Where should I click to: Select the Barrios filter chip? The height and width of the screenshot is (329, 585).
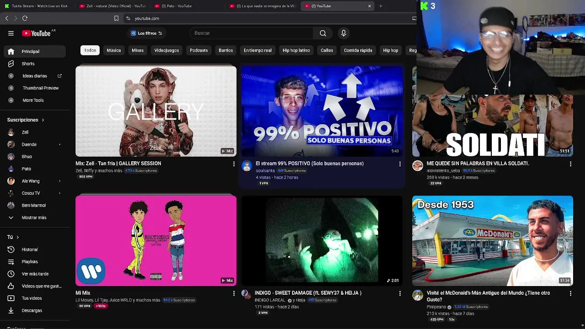pyautogui.click(x=226, y=50)
